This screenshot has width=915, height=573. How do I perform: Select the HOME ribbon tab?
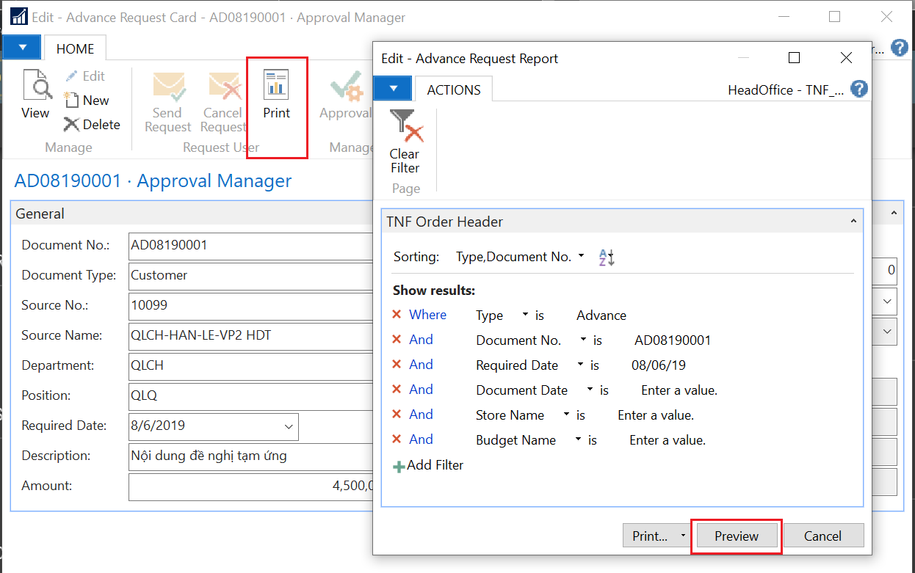coord(75,49)
